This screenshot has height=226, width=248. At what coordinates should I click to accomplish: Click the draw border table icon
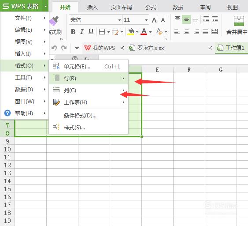(115, 32)
